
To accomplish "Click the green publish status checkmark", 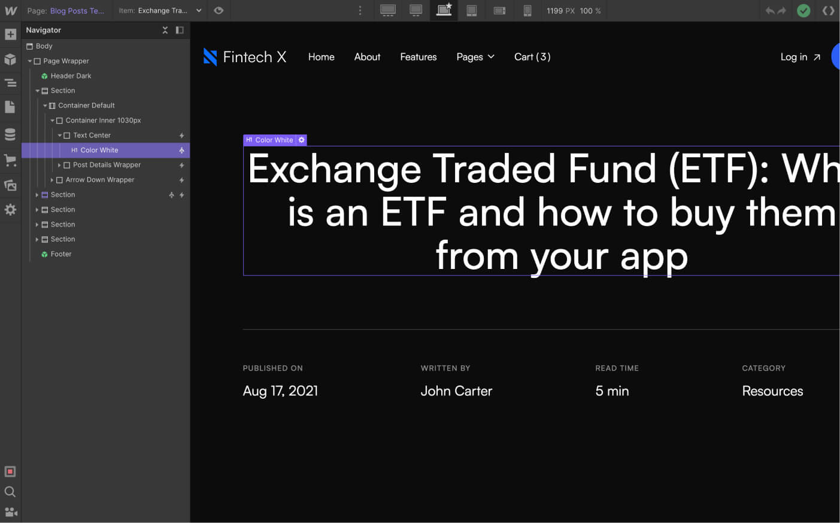I will click(803, 10).
